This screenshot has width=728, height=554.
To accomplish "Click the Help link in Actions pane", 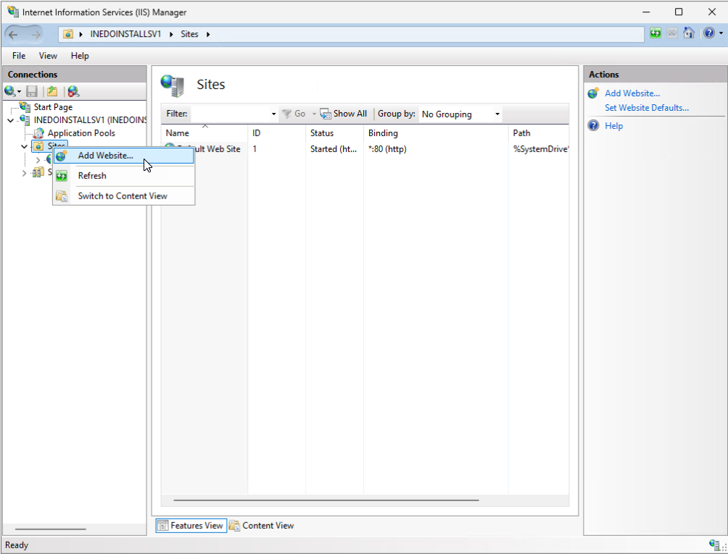I will (613, 125).
